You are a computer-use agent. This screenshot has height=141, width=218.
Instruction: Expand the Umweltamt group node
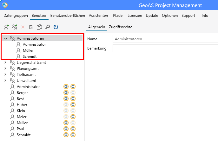(5, 81)
